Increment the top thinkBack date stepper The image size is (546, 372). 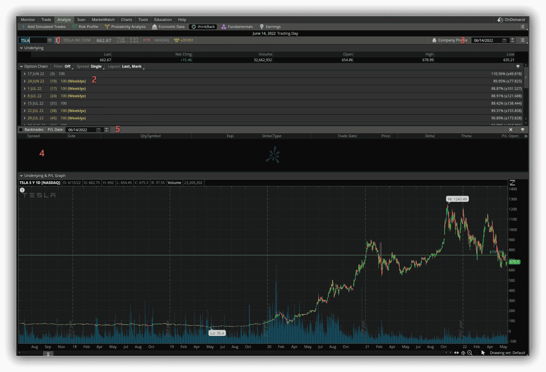tap(513, 39)
